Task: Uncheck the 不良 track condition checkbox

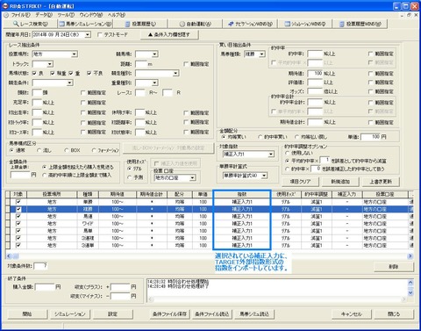Action: point(89,73)
